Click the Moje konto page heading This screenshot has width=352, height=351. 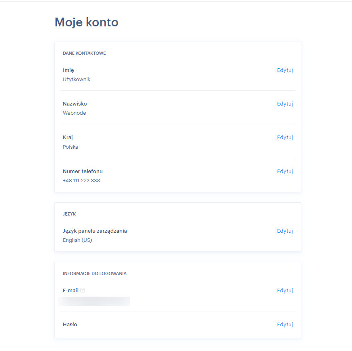[86, 22]
